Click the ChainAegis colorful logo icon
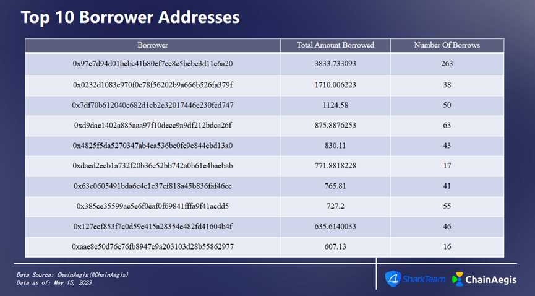Screen dimensions: 535x296 [458, 279]
